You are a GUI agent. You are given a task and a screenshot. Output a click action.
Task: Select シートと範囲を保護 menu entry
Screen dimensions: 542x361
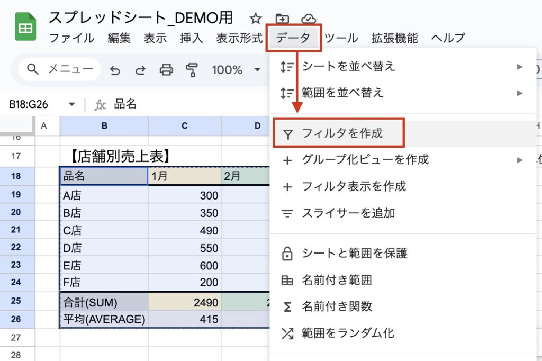click(x=355, y=254)
